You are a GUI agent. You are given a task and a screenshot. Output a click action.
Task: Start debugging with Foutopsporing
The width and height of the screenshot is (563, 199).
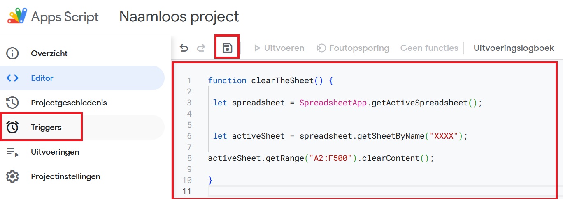coord(353,48)
